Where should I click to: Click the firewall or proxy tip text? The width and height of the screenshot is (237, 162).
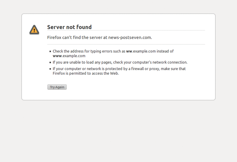(119, 71)
